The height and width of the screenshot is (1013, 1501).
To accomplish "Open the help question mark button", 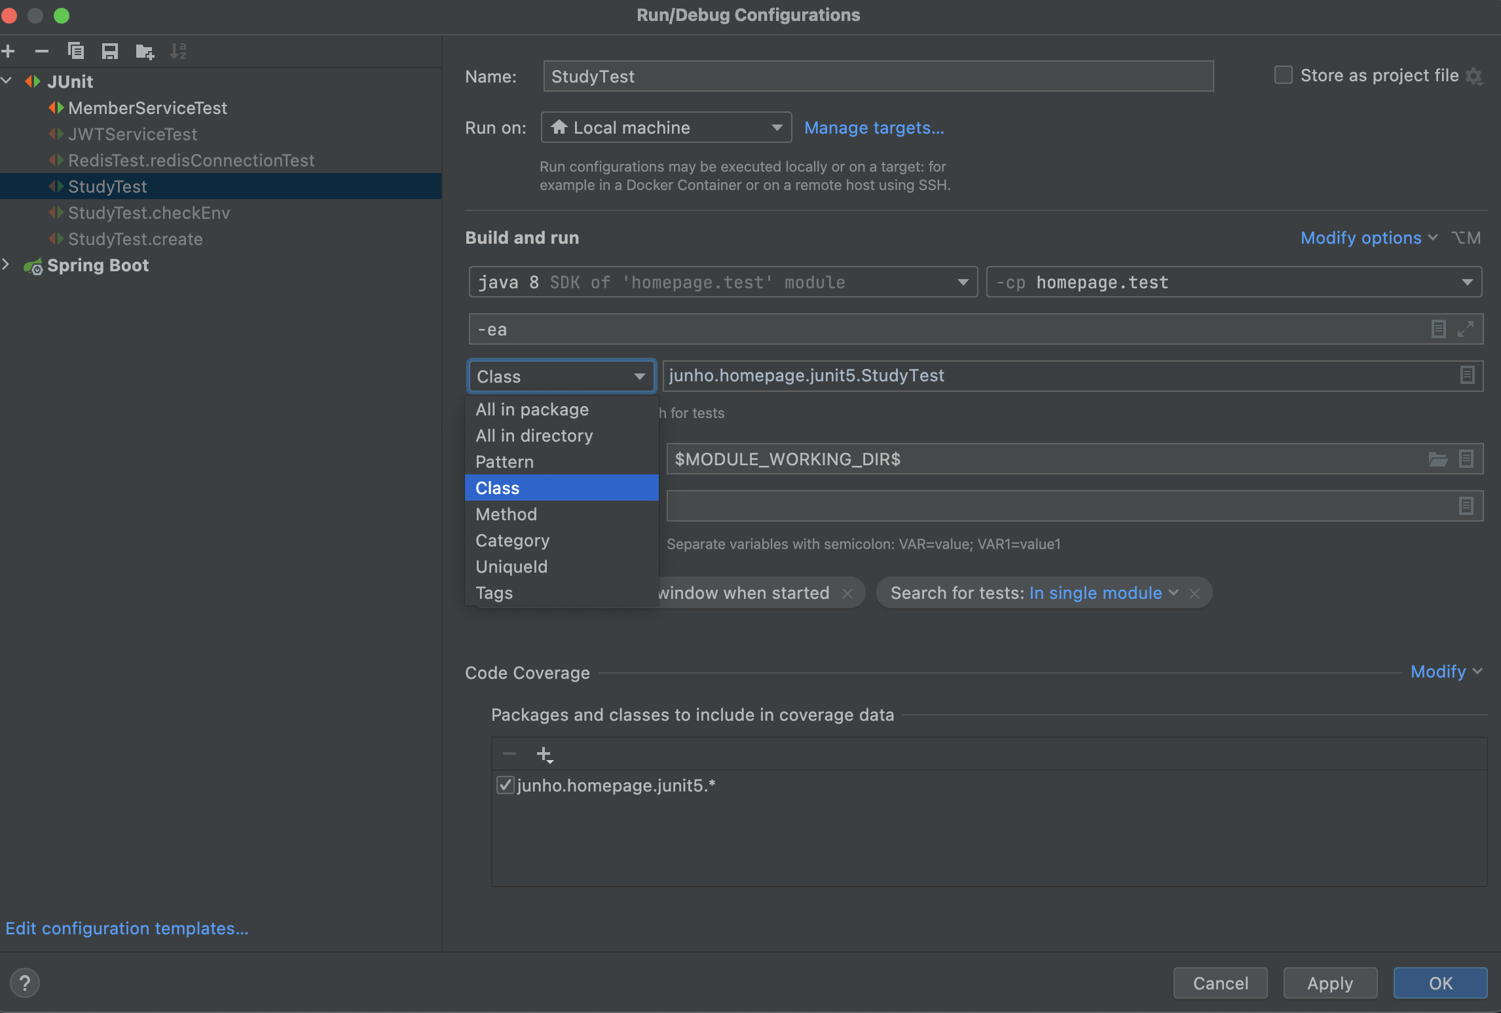I will pos(25,983).
